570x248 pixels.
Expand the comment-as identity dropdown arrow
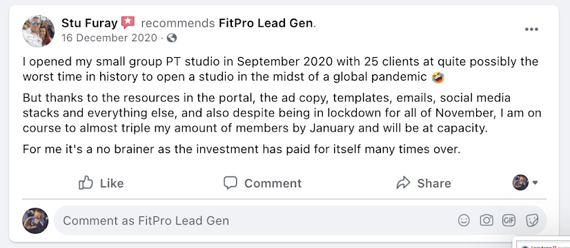[535, 183]
